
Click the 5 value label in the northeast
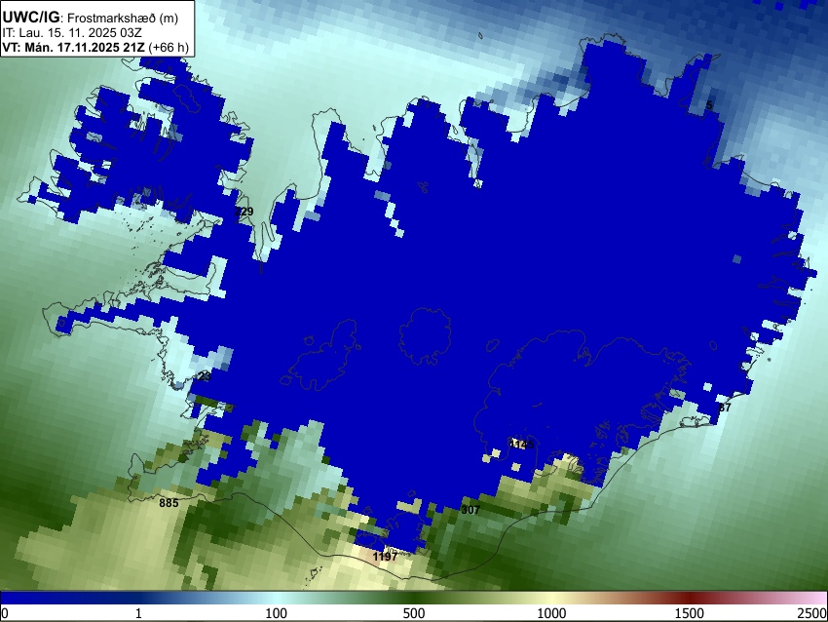pos(709,104)
